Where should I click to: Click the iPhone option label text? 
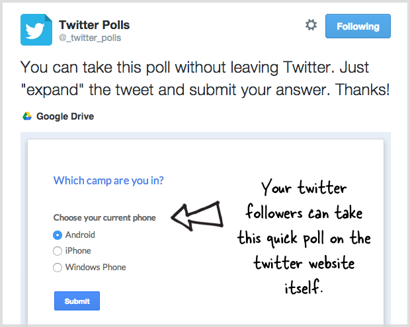(78, 251)
